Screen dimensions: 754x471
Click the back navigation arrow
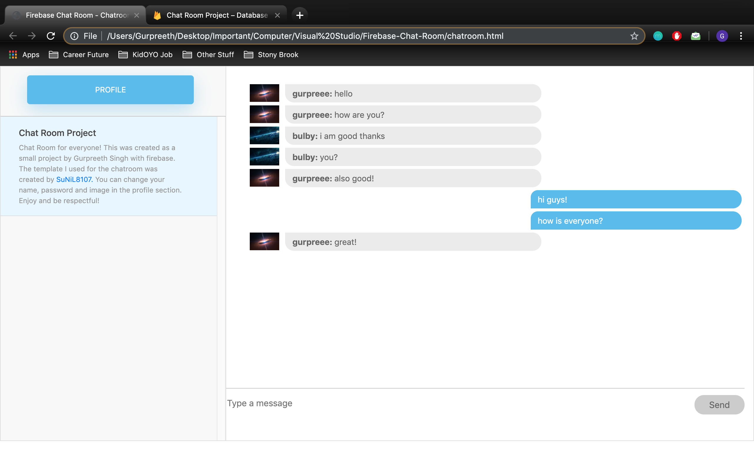pos(13,36)
